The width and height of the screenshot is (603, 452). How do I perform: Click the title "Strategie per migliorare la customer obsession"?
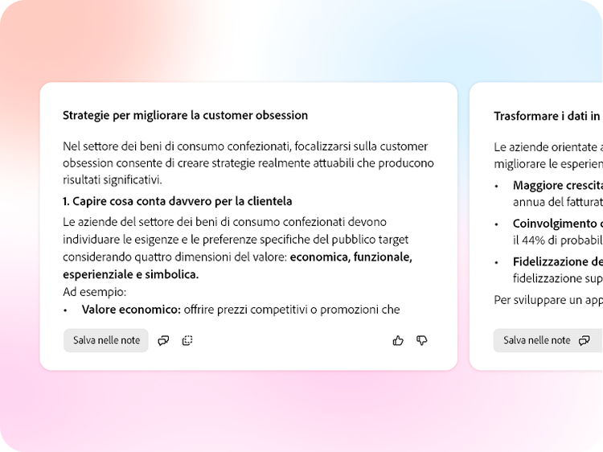pos(185,116)
